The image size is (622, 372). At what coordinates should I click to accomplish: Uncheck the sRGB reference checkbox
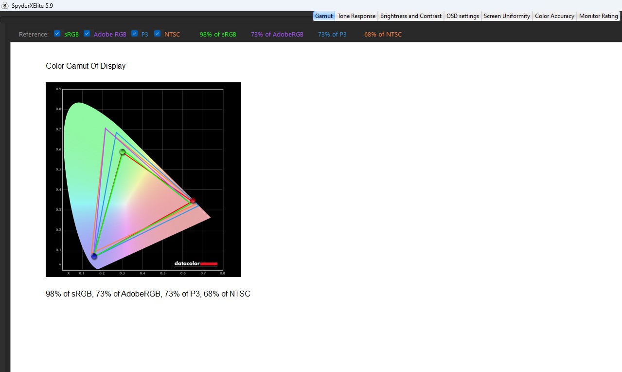(x=57, y=34)
